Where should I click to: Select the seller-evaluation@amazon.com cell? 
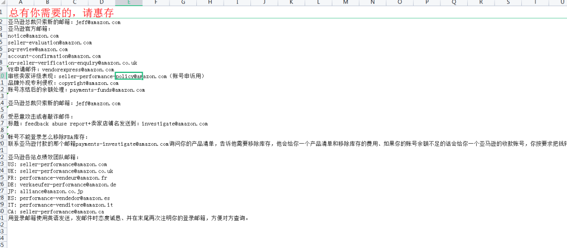pyautogui.click(x=50, y=42)
